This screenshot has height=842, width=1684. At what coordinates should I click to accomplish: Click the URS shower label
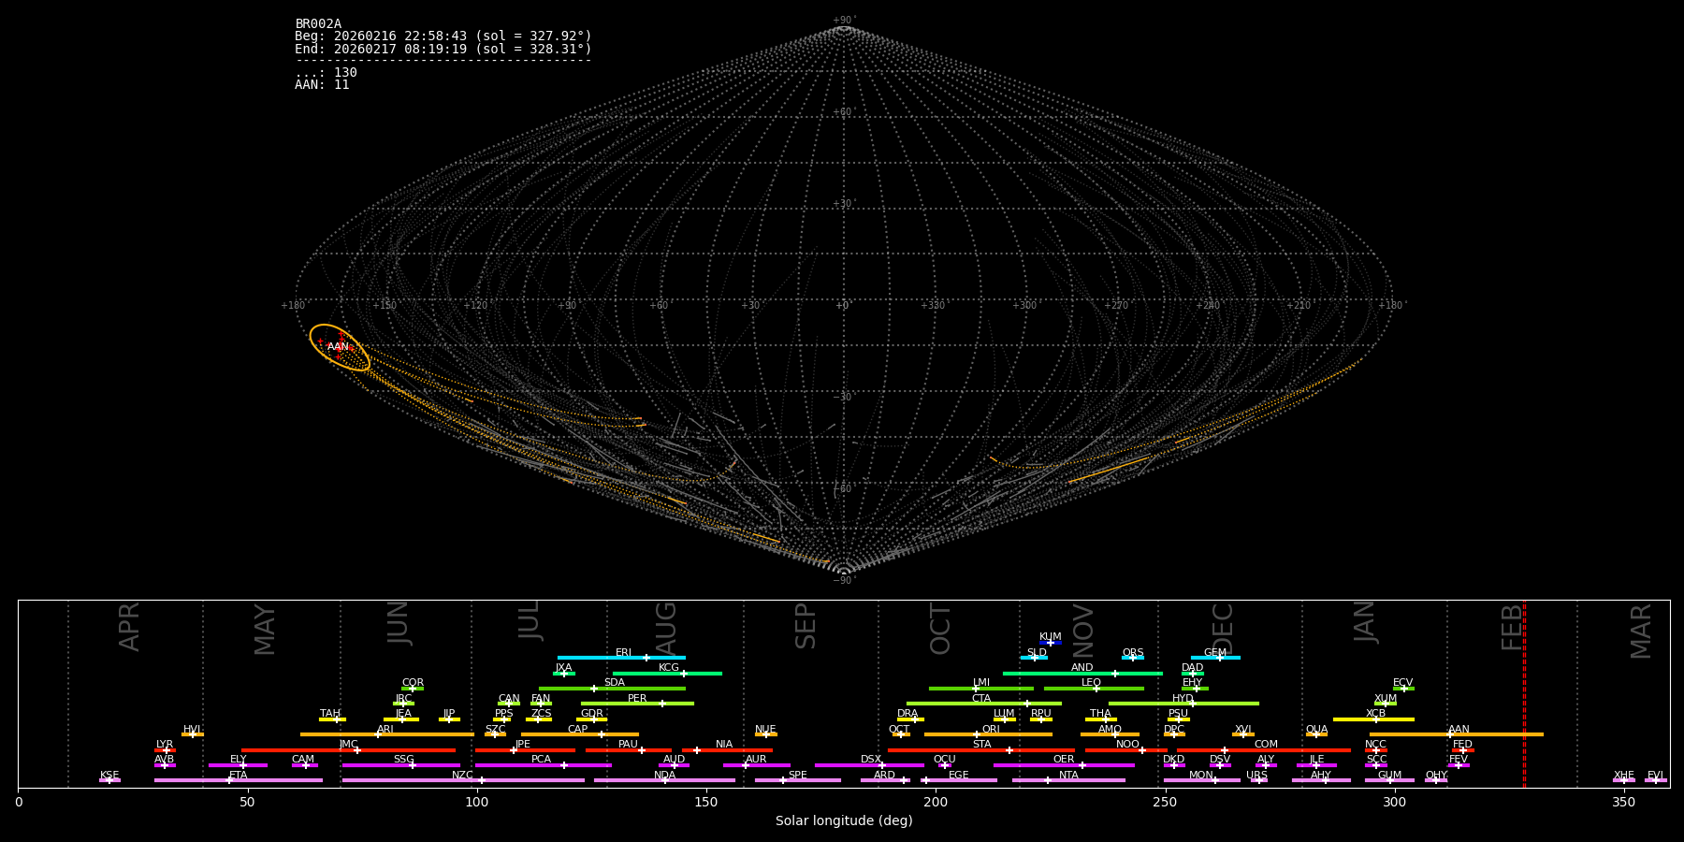1256,776
